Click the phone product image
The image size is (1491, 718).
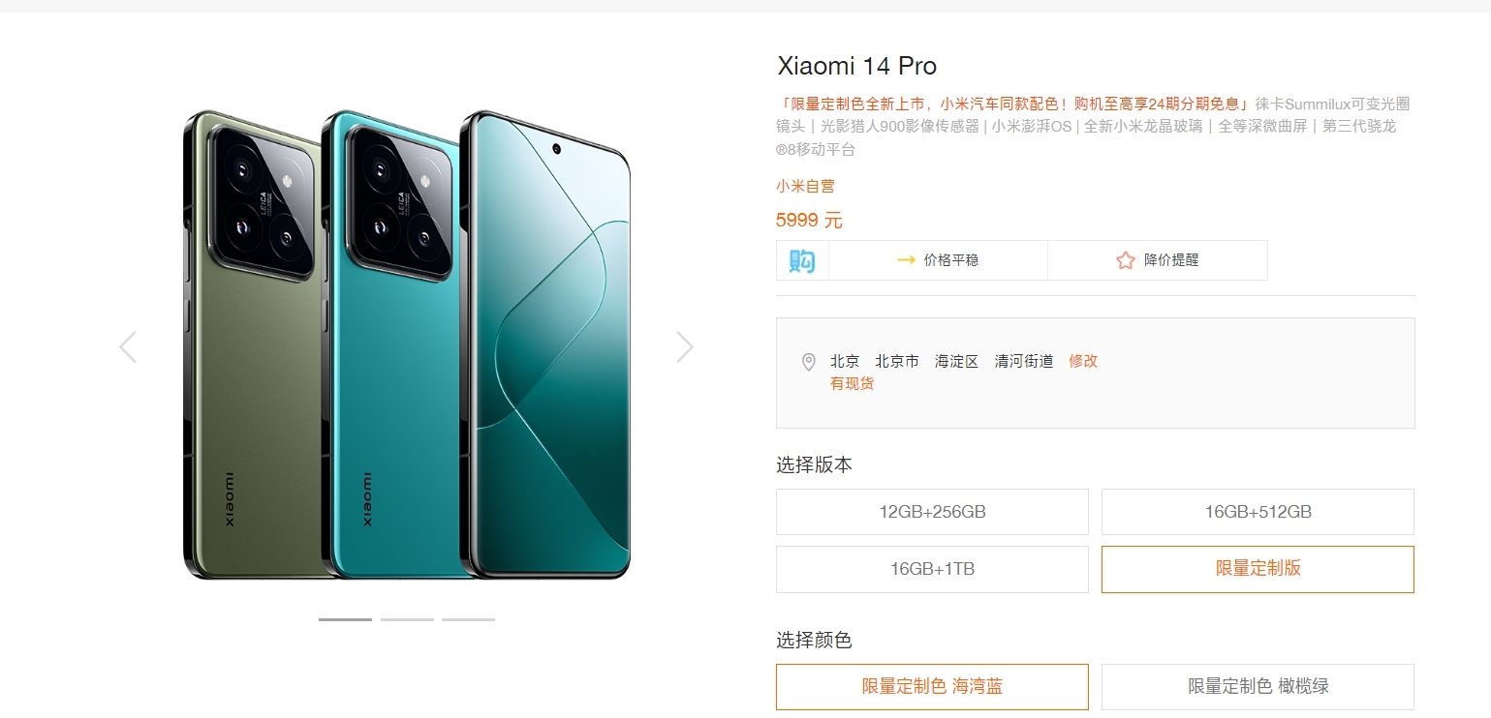(x=407, y=345)
